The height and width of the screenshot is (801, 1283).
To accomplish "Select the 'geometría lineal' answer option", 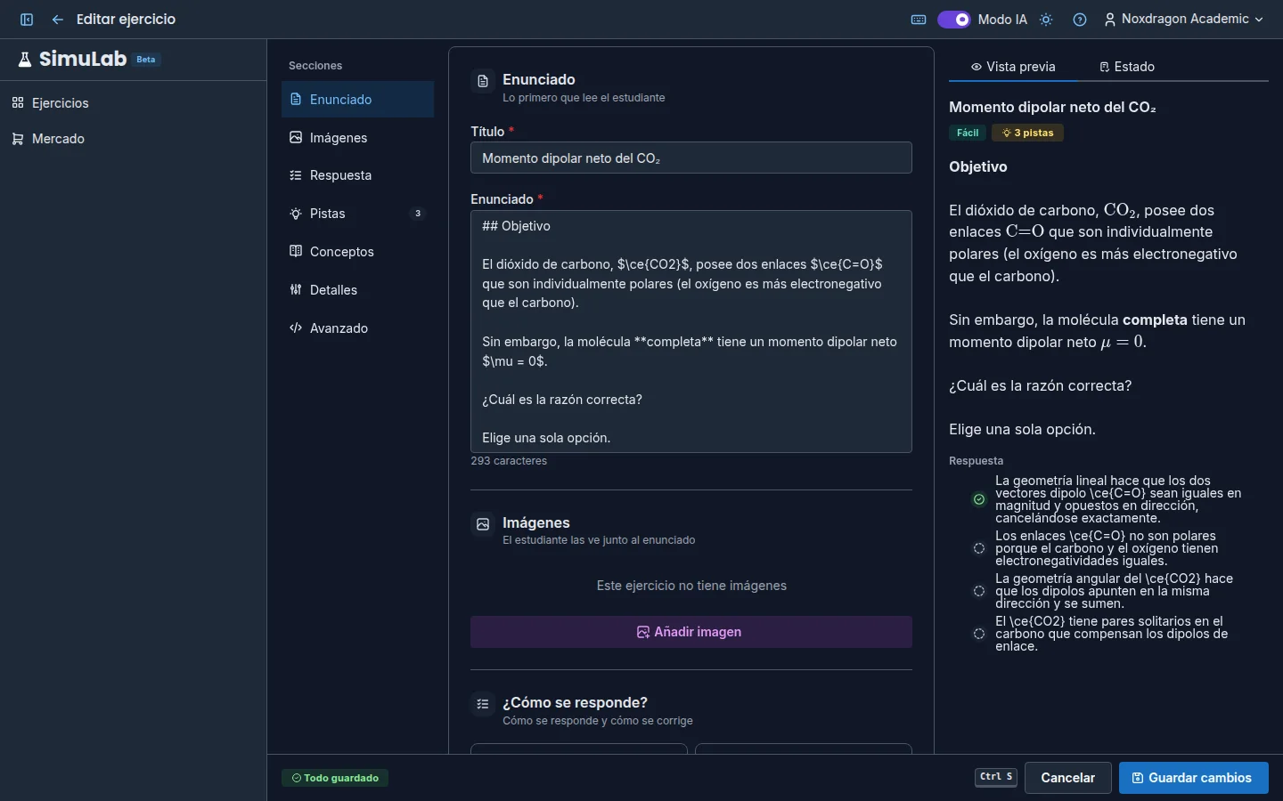I will coord(1107,499).
